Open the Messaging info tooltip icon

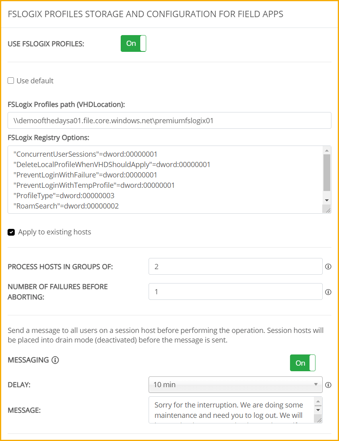[55, 360]
